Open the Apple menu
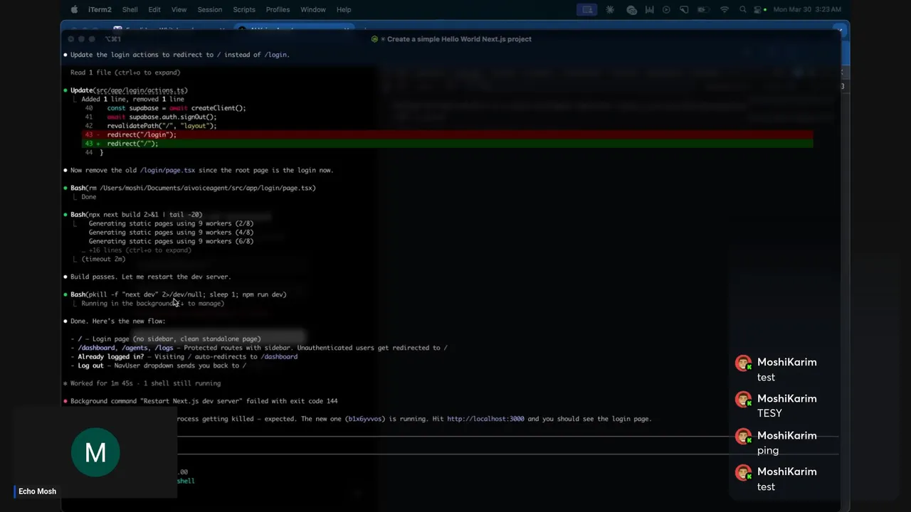This screenshot has width=911, height=512. [x=74, y=9]
